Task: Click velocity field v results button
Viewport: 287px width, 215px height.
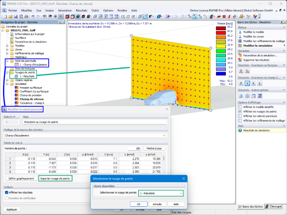Action: (x=247, y=83)
